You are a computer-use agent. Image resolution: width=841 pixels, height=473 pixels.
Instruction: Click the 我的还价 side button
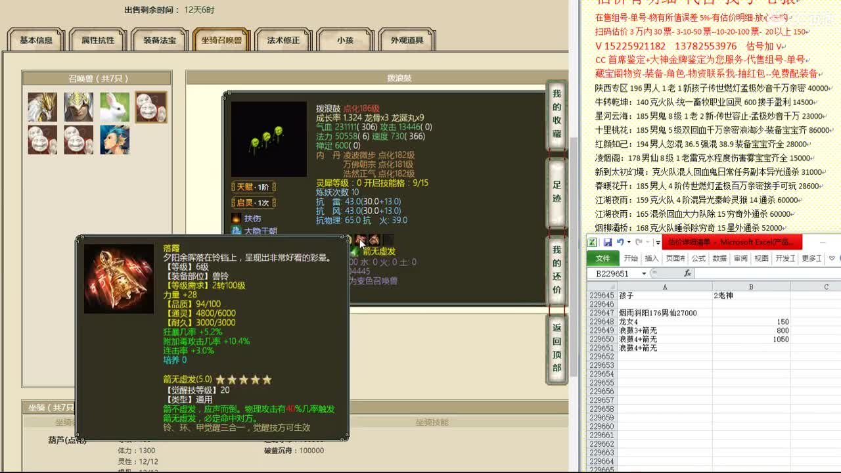[557, 269]
